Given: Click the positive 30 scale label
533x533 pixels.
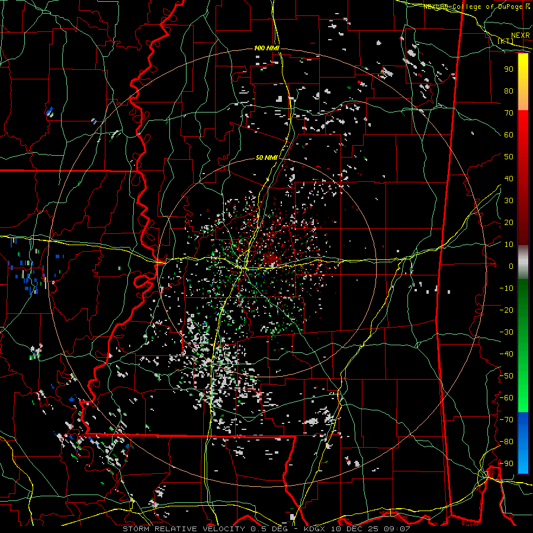Looking at the screenshot, I should pyautogui.click(x=509, y=201).
